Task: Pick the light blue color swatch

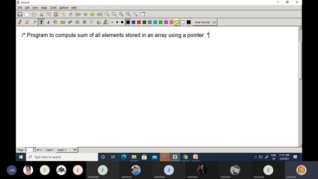Action: [x=156, y=22]
